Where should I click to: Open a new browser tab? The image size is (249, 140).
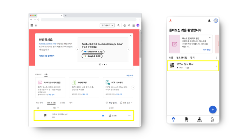click(x=66, y=16)
